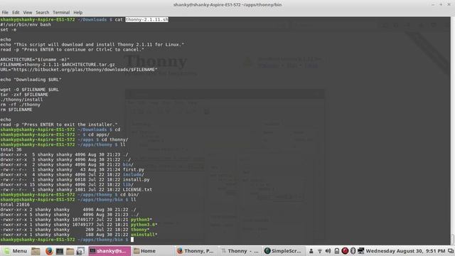The image size is (455, 256).
Task: Click the 'python3.6*' file entry
Action: pyautogui.click(x=144, y=225)
